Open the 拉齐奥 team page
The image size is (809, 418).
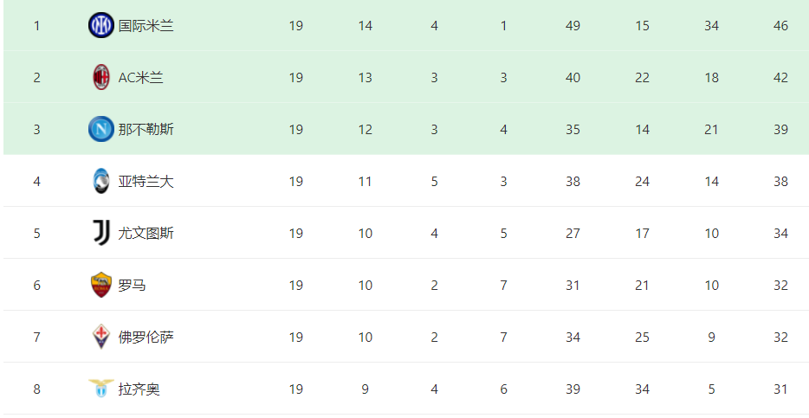[x=139, y=389]
